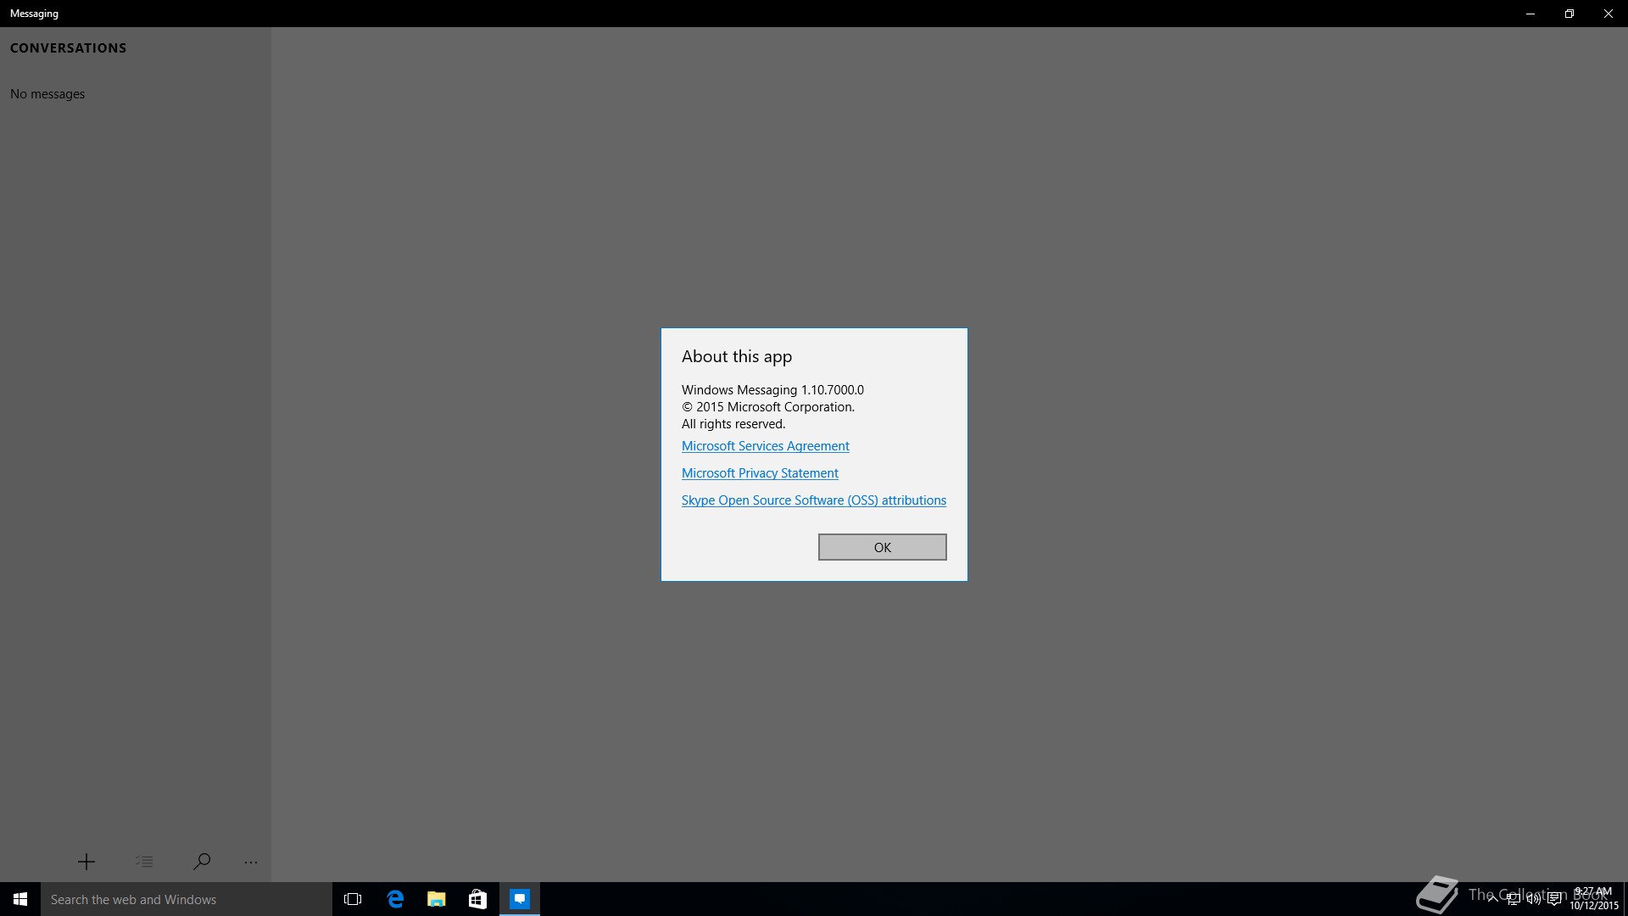The height and width of the screenshot is (916, 1628).
Task: Open the Windows Start menu
Action: coord(20,899)
